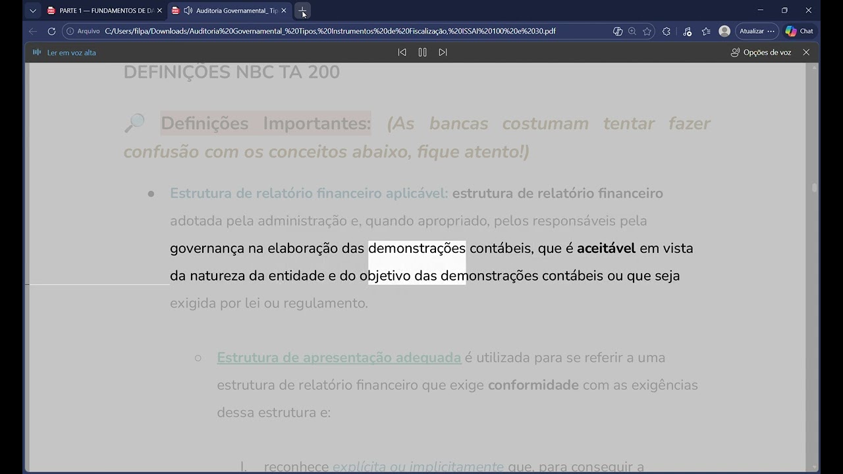Image resolution: width=843 pixels, height=474 pixels.
Task: Close the read aloud toolbar
Action: point(806,52)
